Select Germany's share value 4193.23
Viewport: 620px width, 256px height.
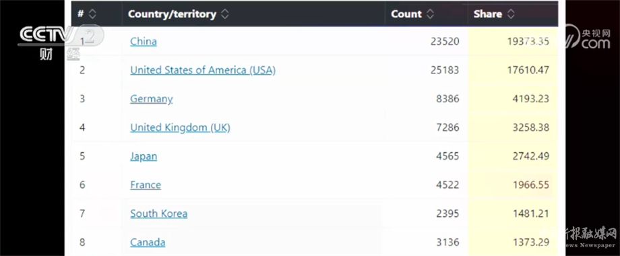coord(530,99)
